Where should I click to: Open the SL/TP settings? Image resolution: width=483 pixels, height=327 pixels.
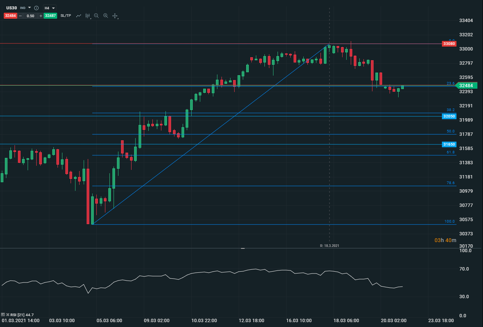(x=66, y=16)
